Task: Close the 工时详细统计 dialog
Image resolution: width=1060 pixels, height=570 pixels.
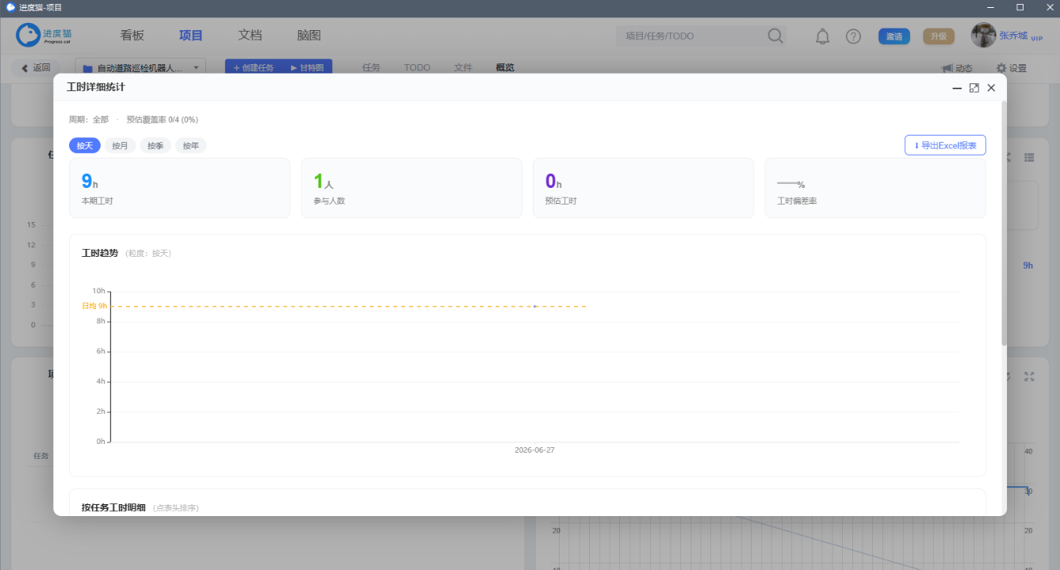Action: tap(991, 88)
